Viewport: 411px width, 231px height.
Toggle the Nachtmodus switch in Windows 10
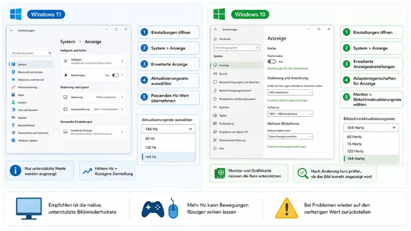pyautogui.click(x=272, y=61)
